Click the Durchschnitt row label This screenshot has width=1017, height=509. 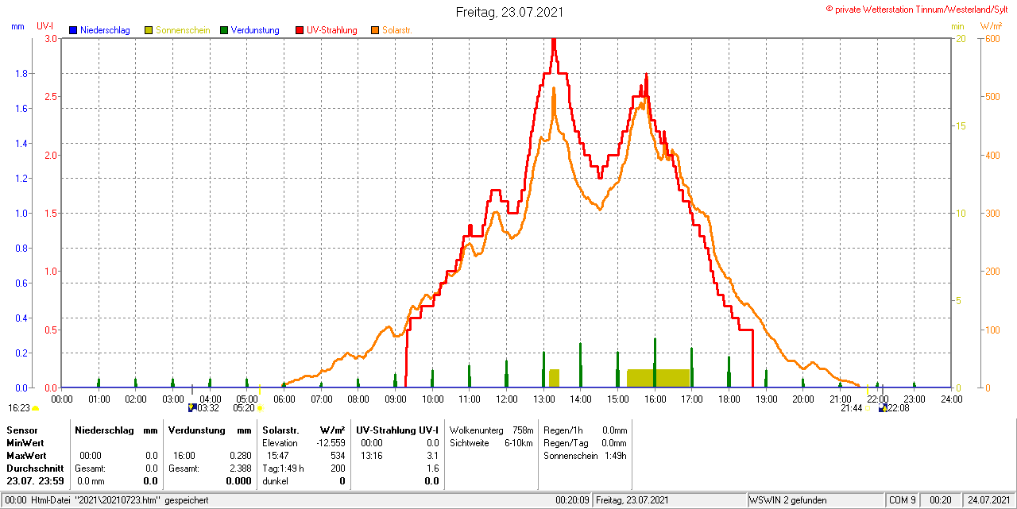[x=35, y=468]
